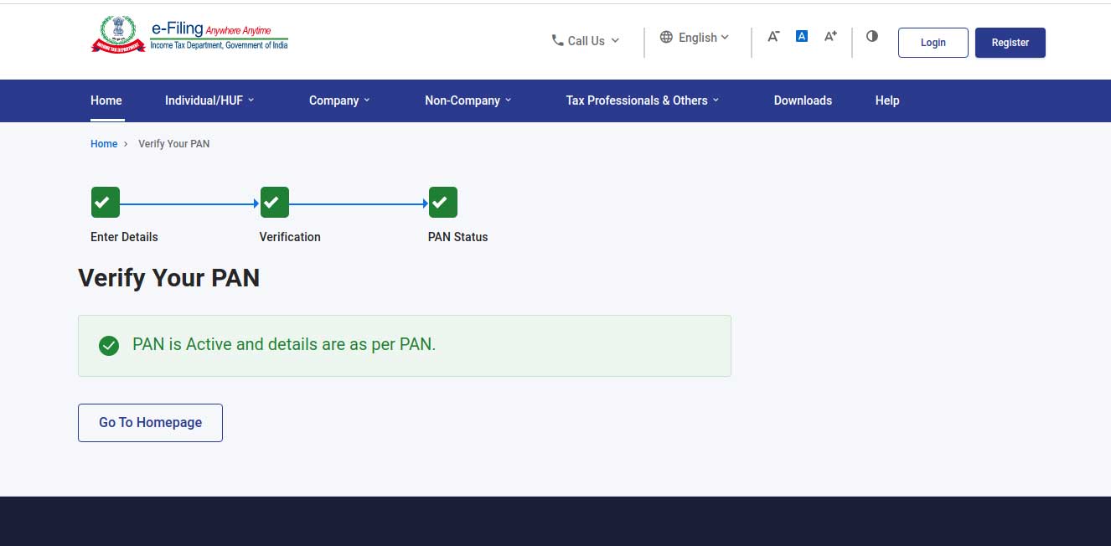Click the green success checkmark in the alert
1111x546 pixels.
tap(109, 345)
